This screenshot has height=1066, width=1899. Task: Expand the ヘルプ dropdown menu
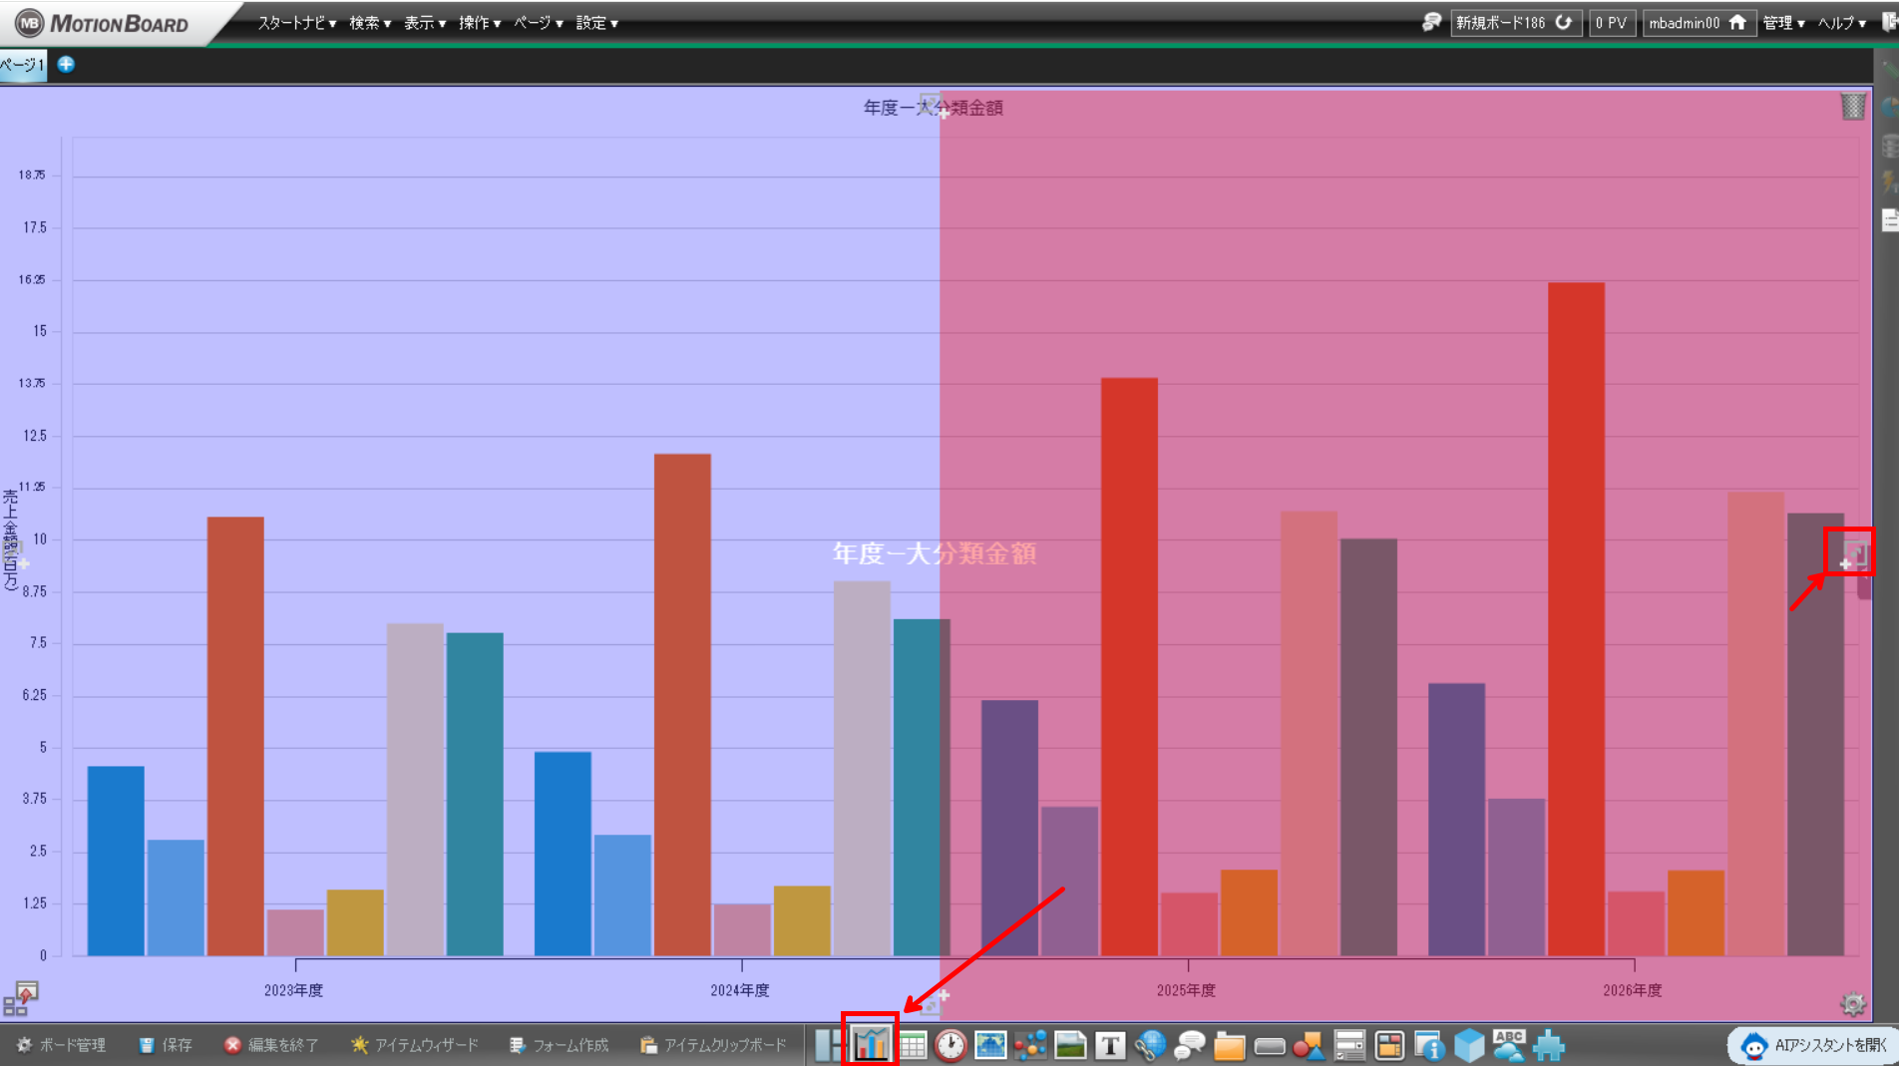(x=1841, y=23)
